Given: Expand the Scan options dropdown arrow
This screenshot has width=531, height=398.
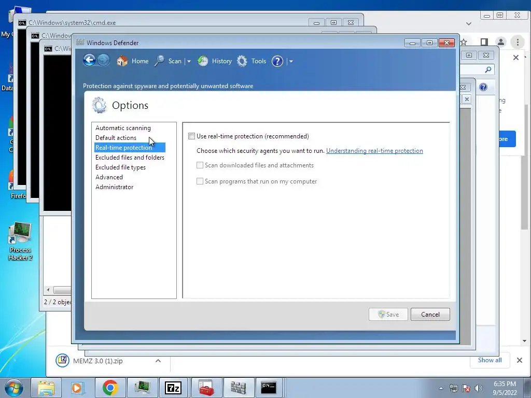Looking at the screenshot, I should pyautogui.click(x=189, y=61).
